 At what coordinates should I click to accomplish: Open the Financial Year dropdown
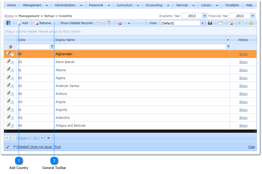click(253, 16)
